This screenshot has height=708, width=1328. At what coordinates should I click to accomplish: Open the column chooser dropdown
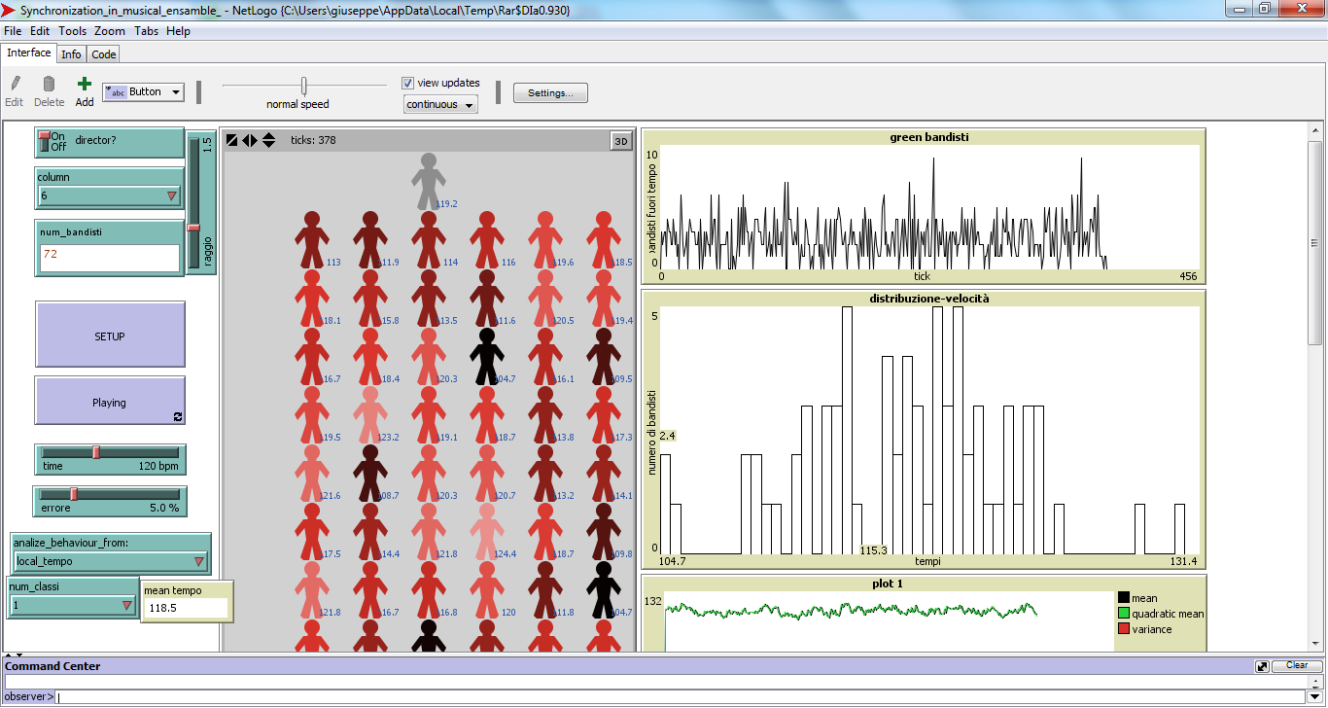pyautogui.click(x=107, y=197)
